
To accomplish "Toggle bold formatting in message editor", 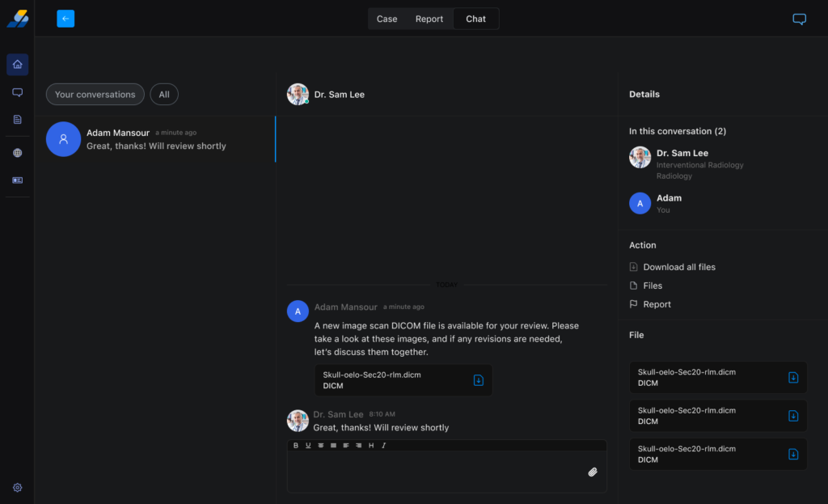I will pos(296,446).
